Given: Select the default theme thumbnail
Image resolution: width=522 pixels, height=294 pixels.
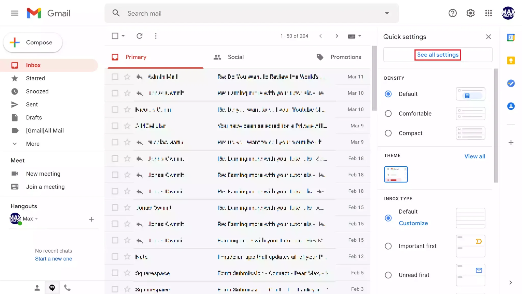Looking at the screenshot, I should 396,174.
